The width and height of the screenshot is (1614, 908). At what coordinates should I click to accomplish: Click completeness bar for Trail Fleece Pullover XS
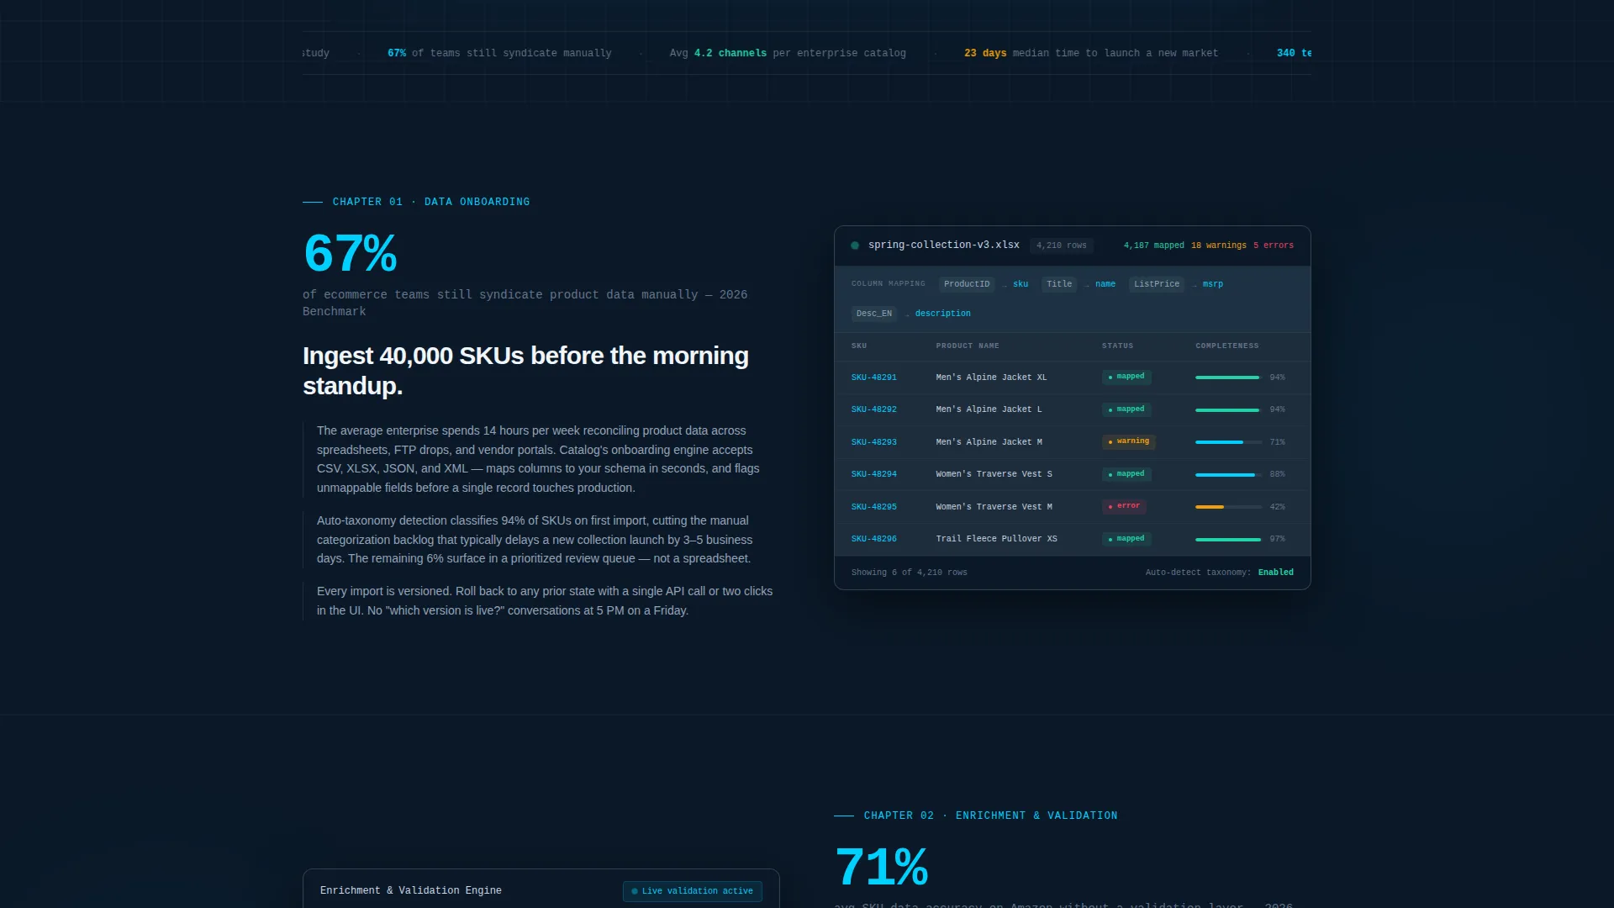(1228, 539)
